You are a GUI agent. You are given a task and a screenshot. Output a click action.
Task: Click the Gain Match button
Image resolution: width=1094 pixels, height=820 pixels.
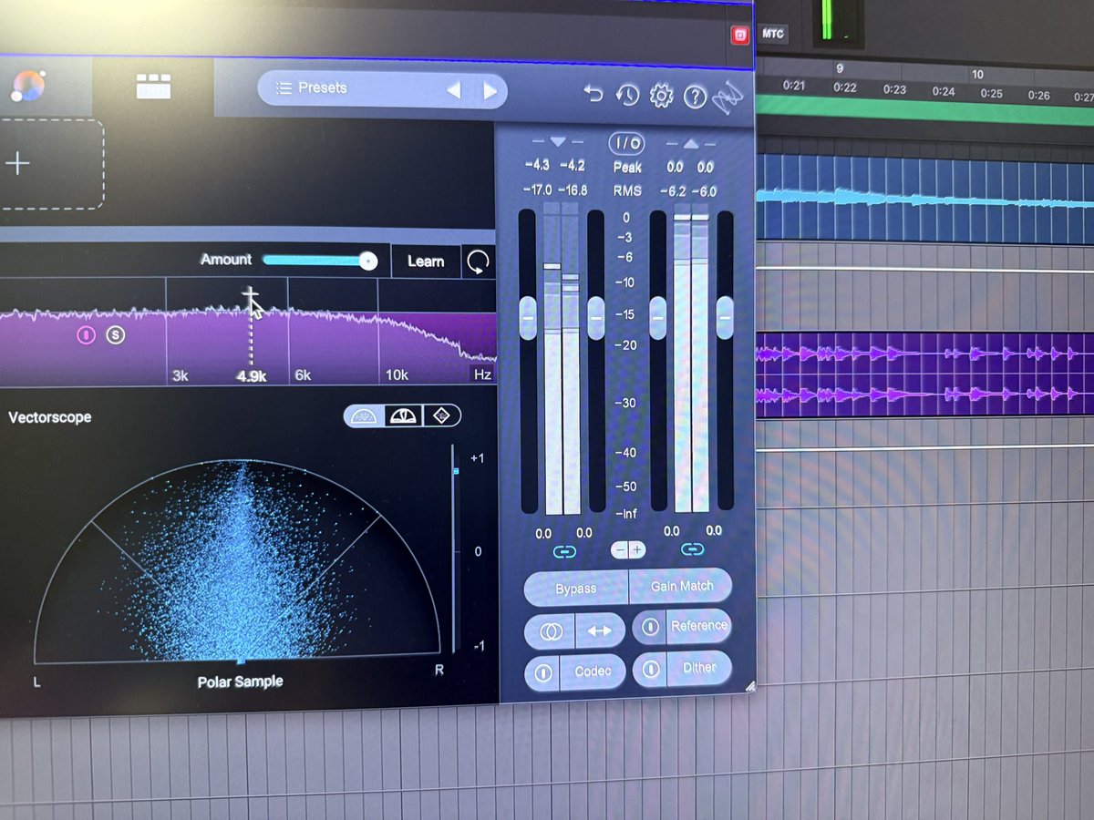681,587
